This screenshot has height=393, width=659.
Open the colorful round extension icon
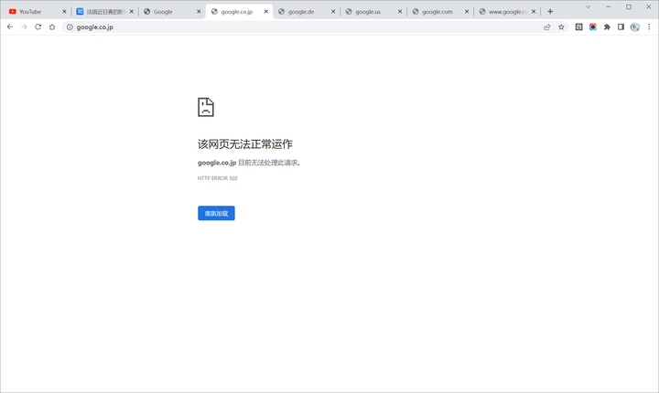coord(593,27)
